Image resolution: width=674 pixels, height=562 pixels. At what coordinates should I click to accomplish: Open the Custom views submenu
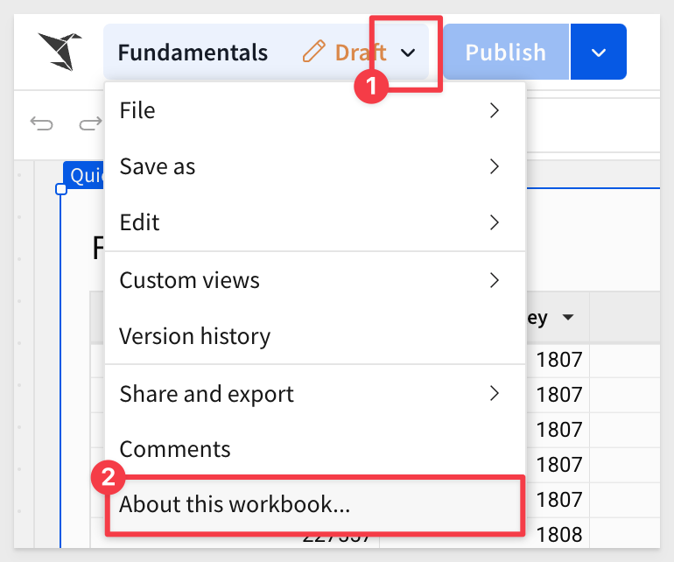(315, 280)
